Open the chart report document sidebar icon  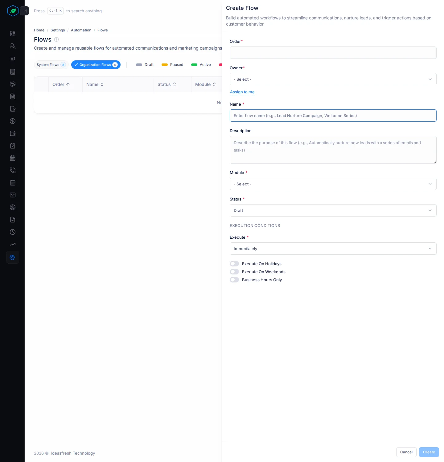(13, 220)
